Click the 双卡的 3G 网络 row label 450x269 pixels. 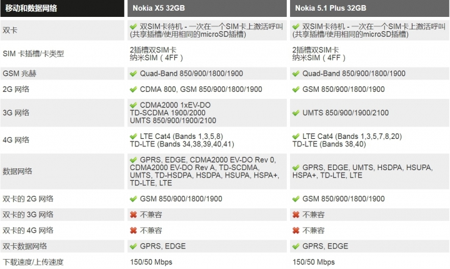coord(28,215)
